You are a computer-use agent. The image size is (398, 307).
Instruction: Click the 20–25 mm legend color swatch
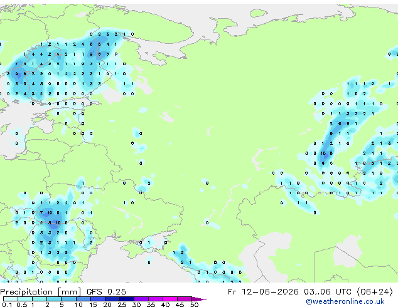coord(112,299)
